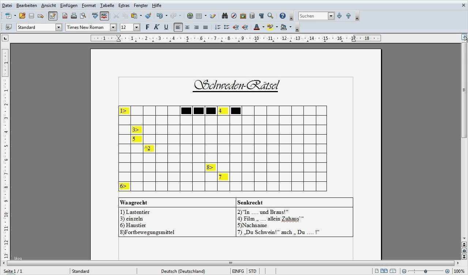Toggle Edit File mode icon
This screenshot has height=275, width=468.
click(x=53, y=16)
